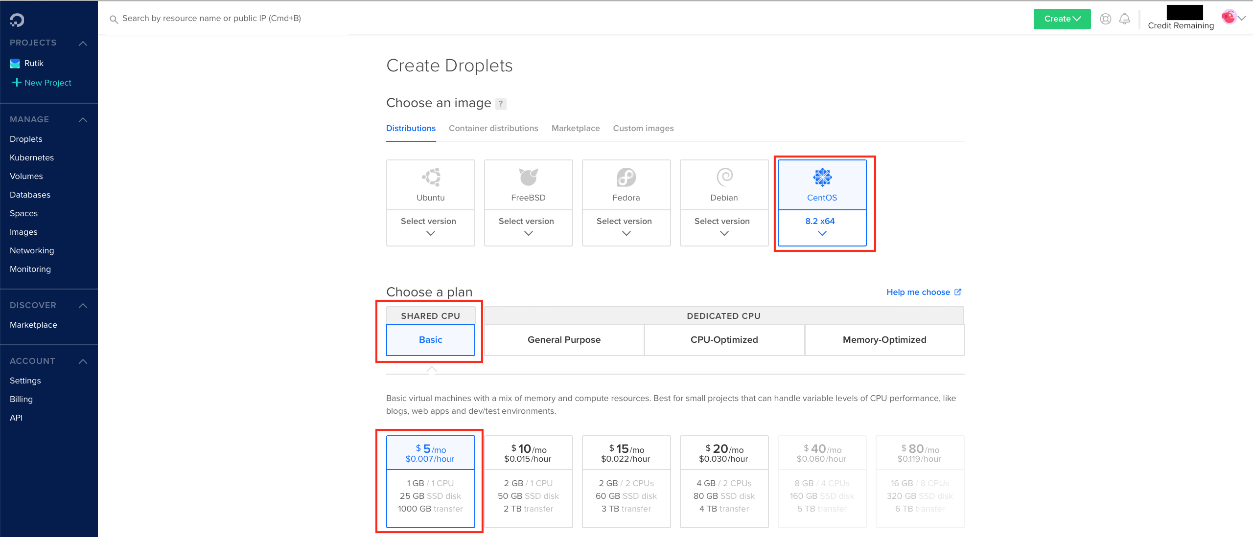1253x537 pixels.
Task: Open Networking in the sidebar
Action: pos(32,250)
